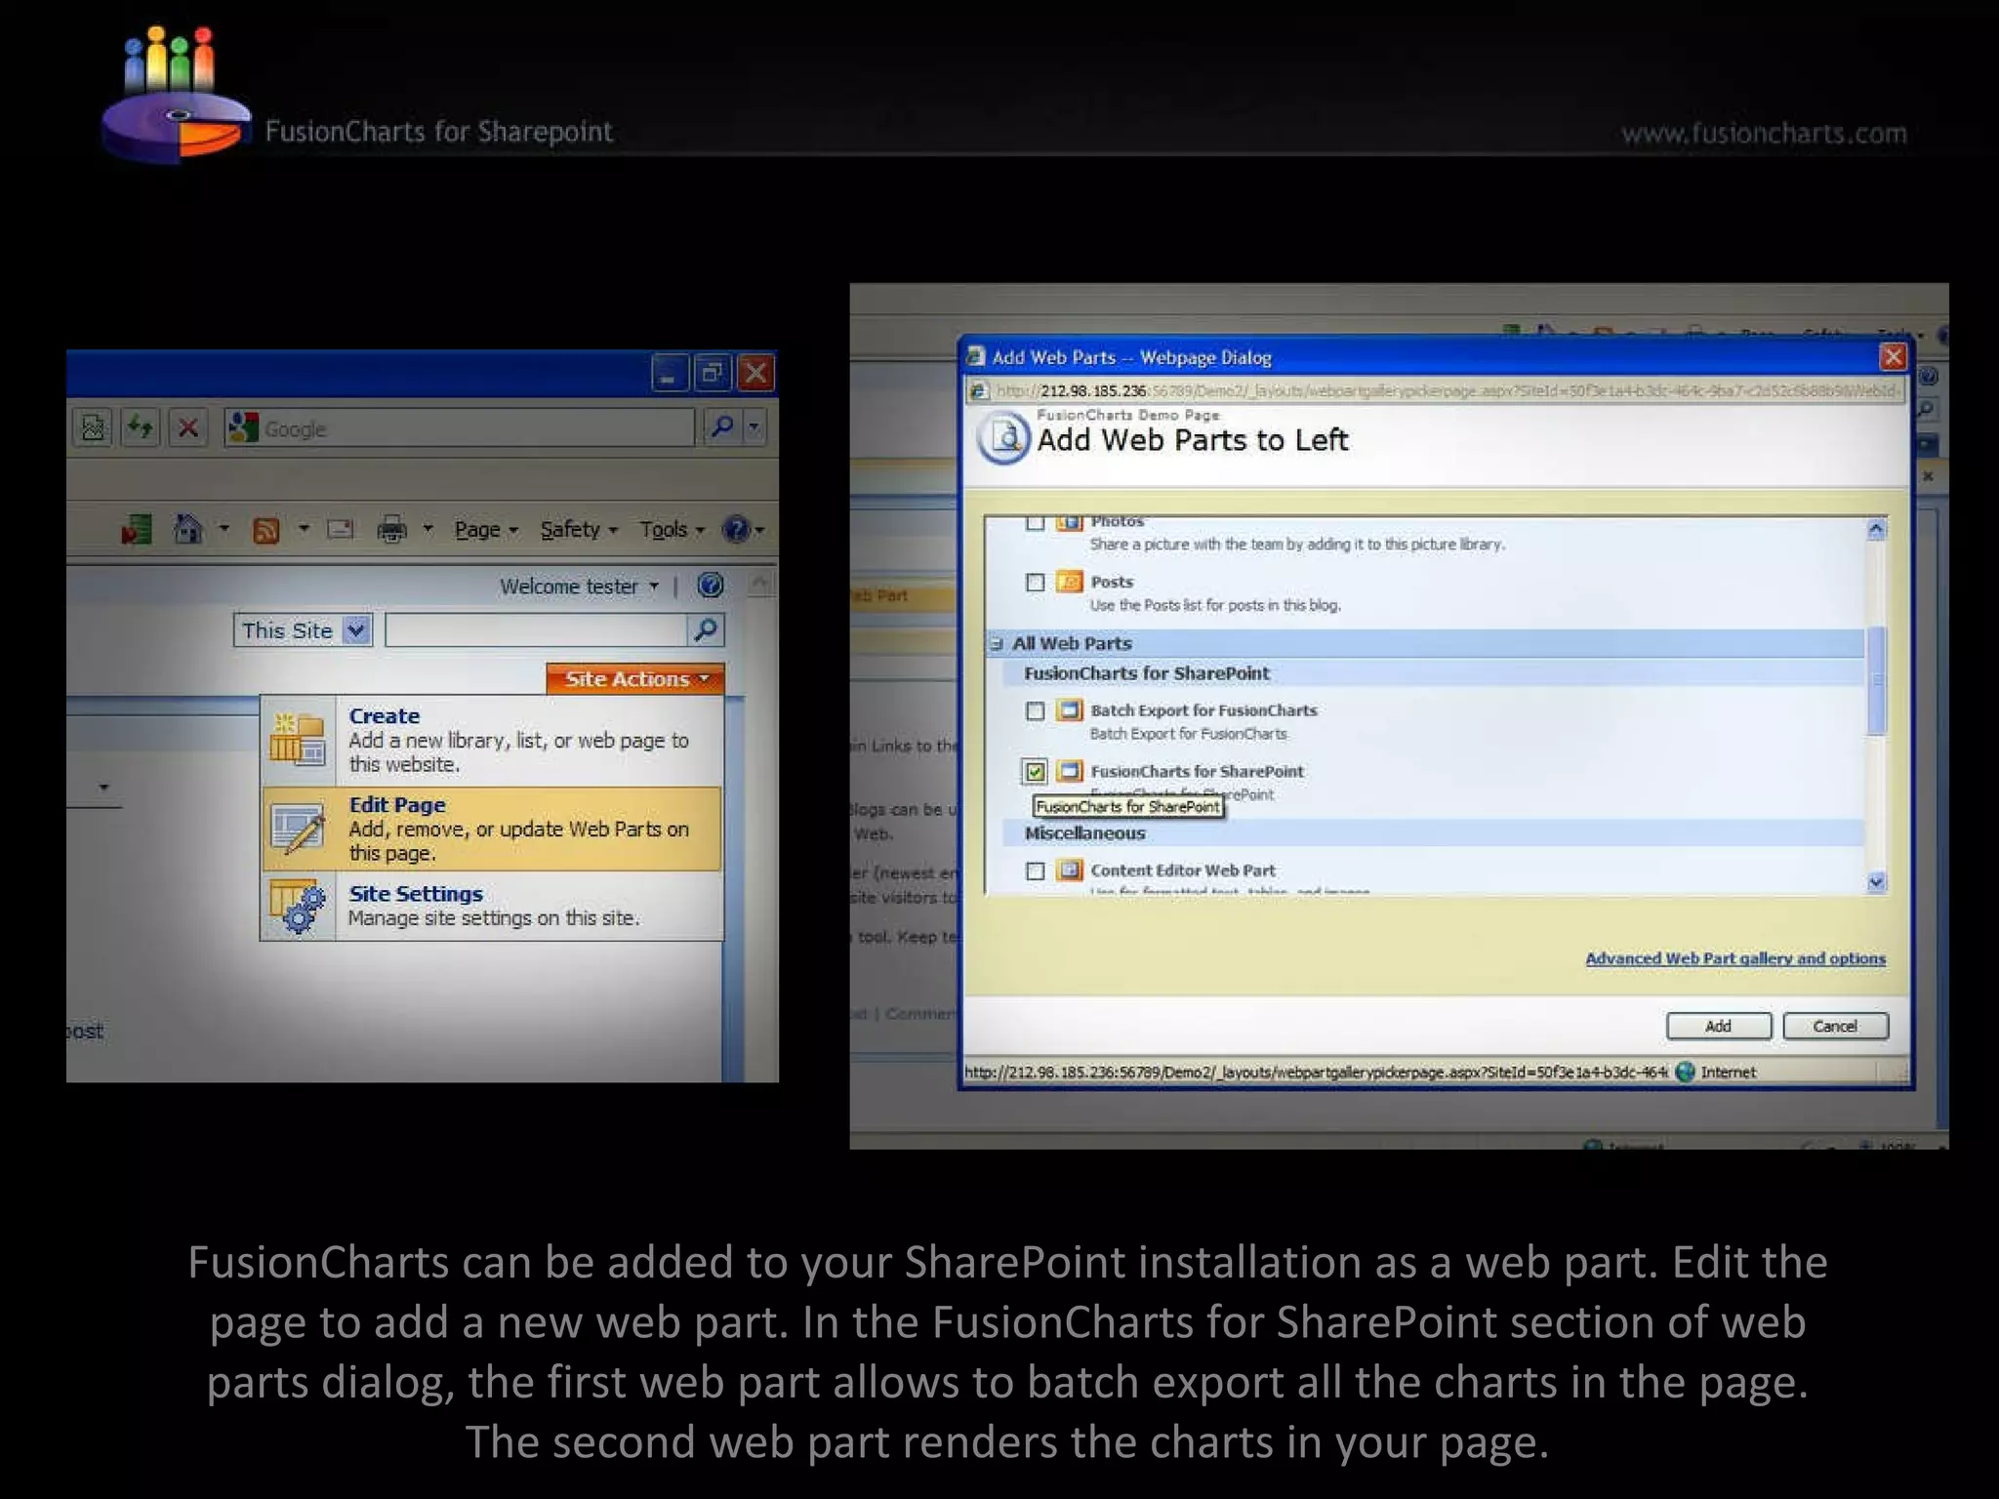
Task: Click the Internet zone globe icon
Action: tap(1685, 1073)
